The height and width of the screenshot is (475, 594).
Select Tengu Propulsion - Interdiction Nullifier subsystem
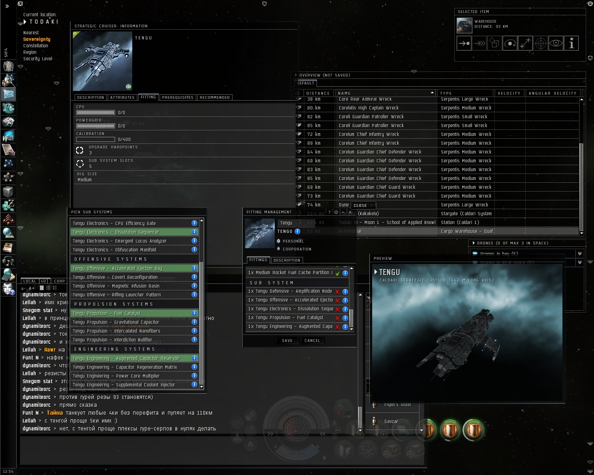(134, 340)
